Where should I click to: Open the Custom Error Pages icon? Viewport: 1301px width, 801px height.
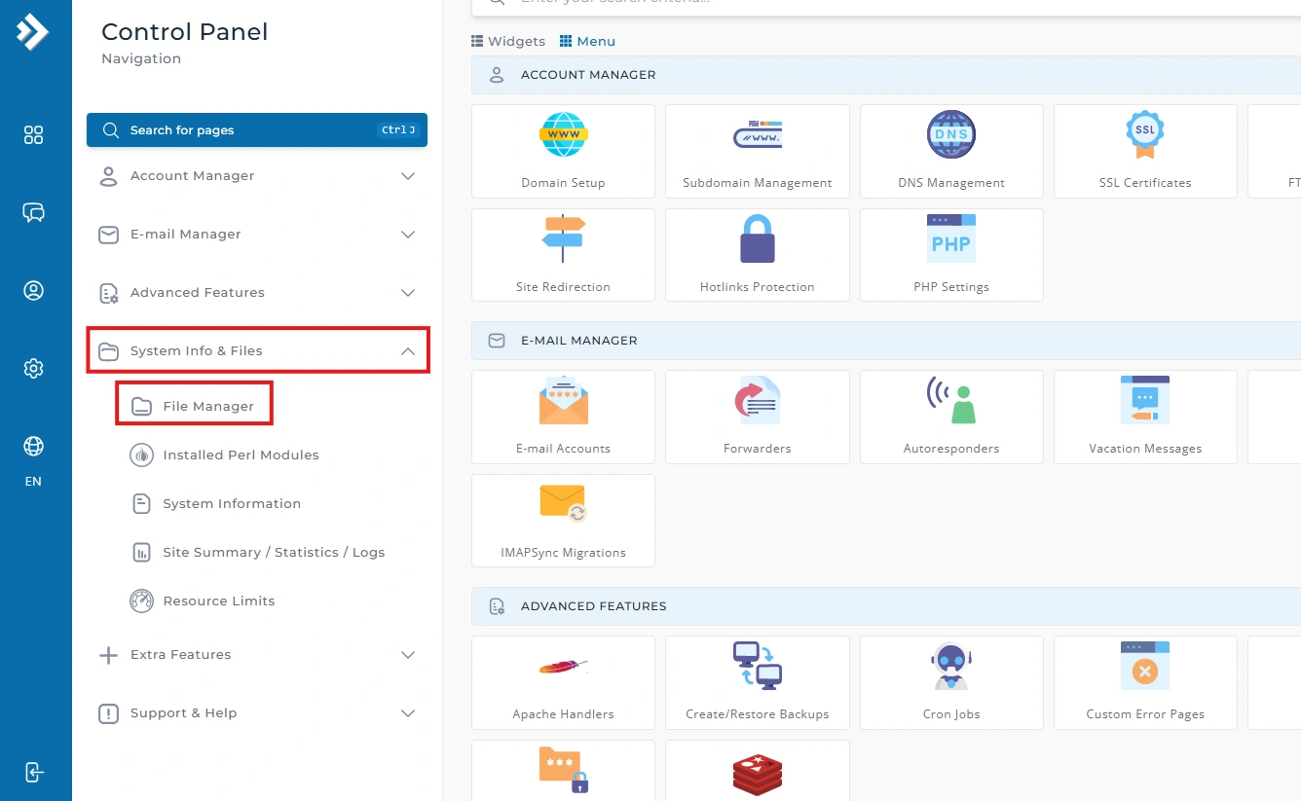tap(1145, 666)
